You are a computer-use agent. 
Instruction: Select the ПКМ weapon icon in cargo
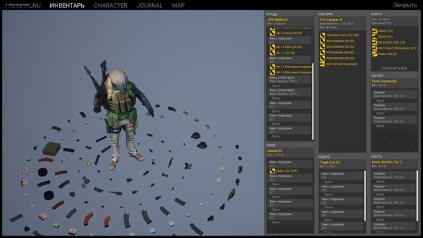coord(375,36)
